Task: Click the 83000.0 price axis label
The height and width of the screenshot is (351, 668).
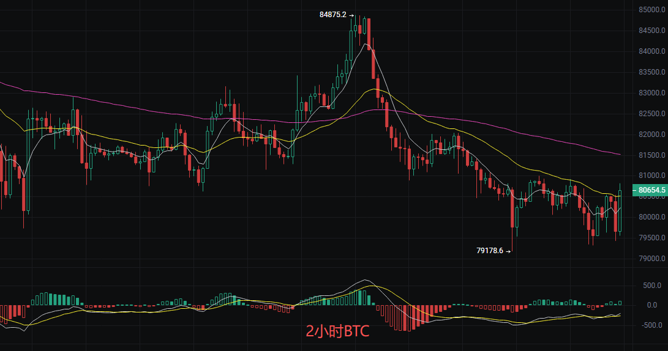Action: 652,93
